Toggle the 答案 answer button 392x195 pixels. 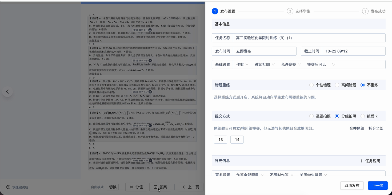coord(160,187)
